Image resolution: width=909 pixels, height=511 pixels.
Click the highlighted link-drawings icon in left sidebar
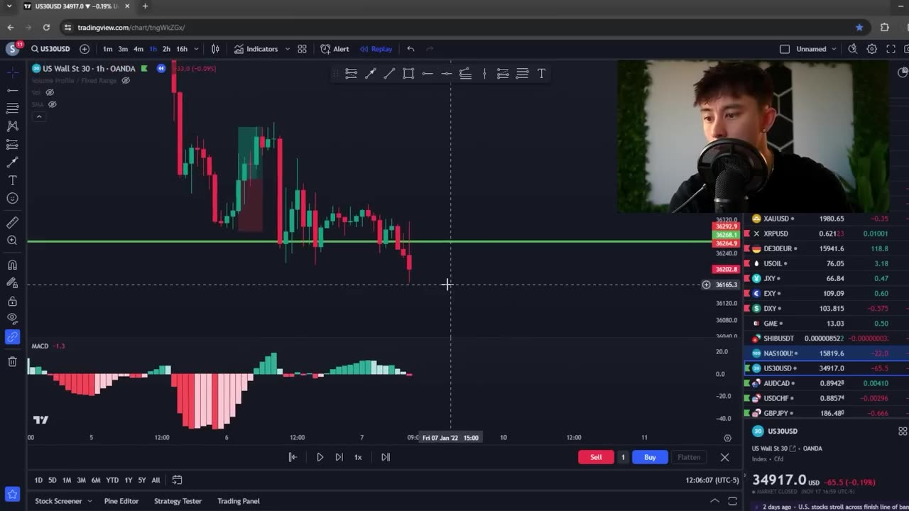12,337
